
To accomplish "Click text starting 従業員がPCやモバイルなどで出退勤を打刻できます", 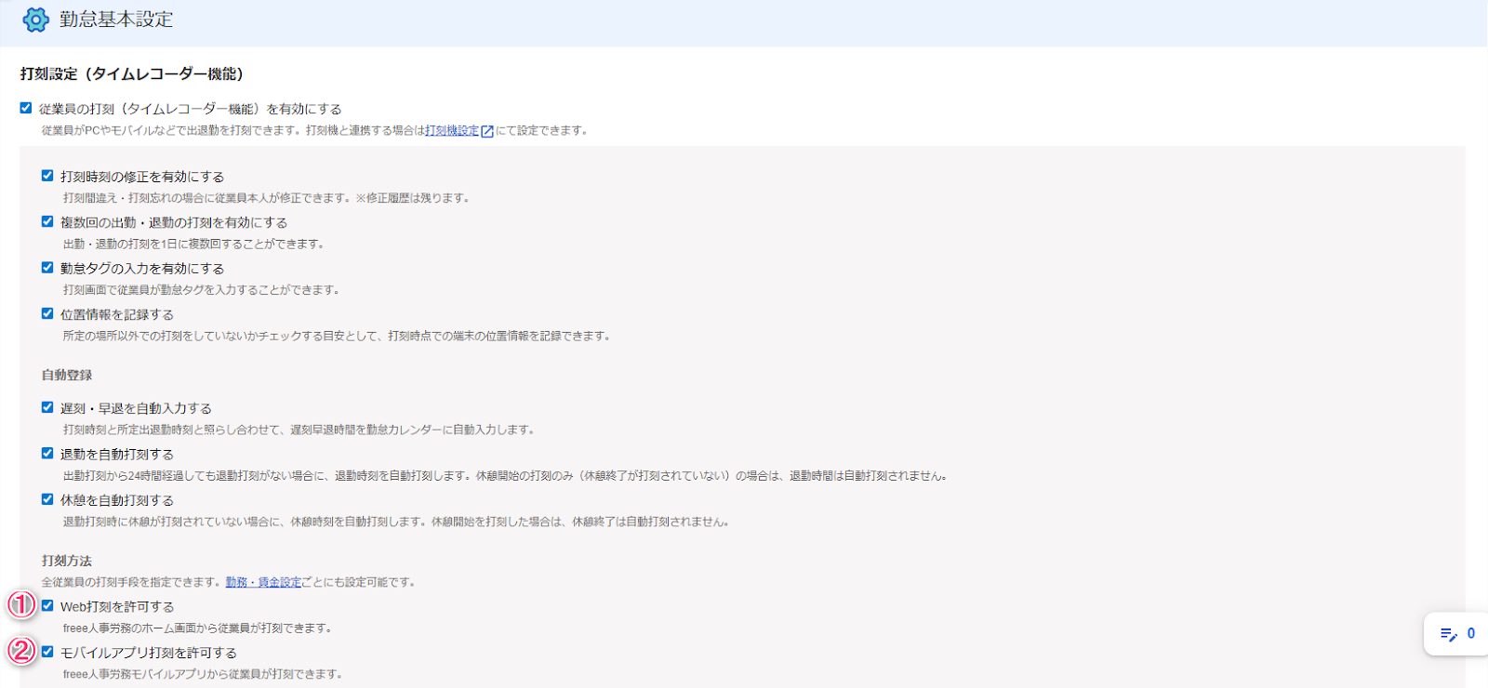I will click(x=315, y=131).
